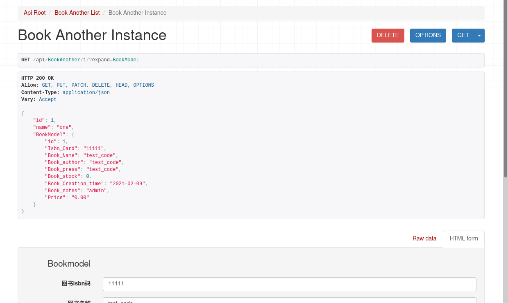Click the GET request URL line
Screen dimensions: 508x303
tap(80, 60)
